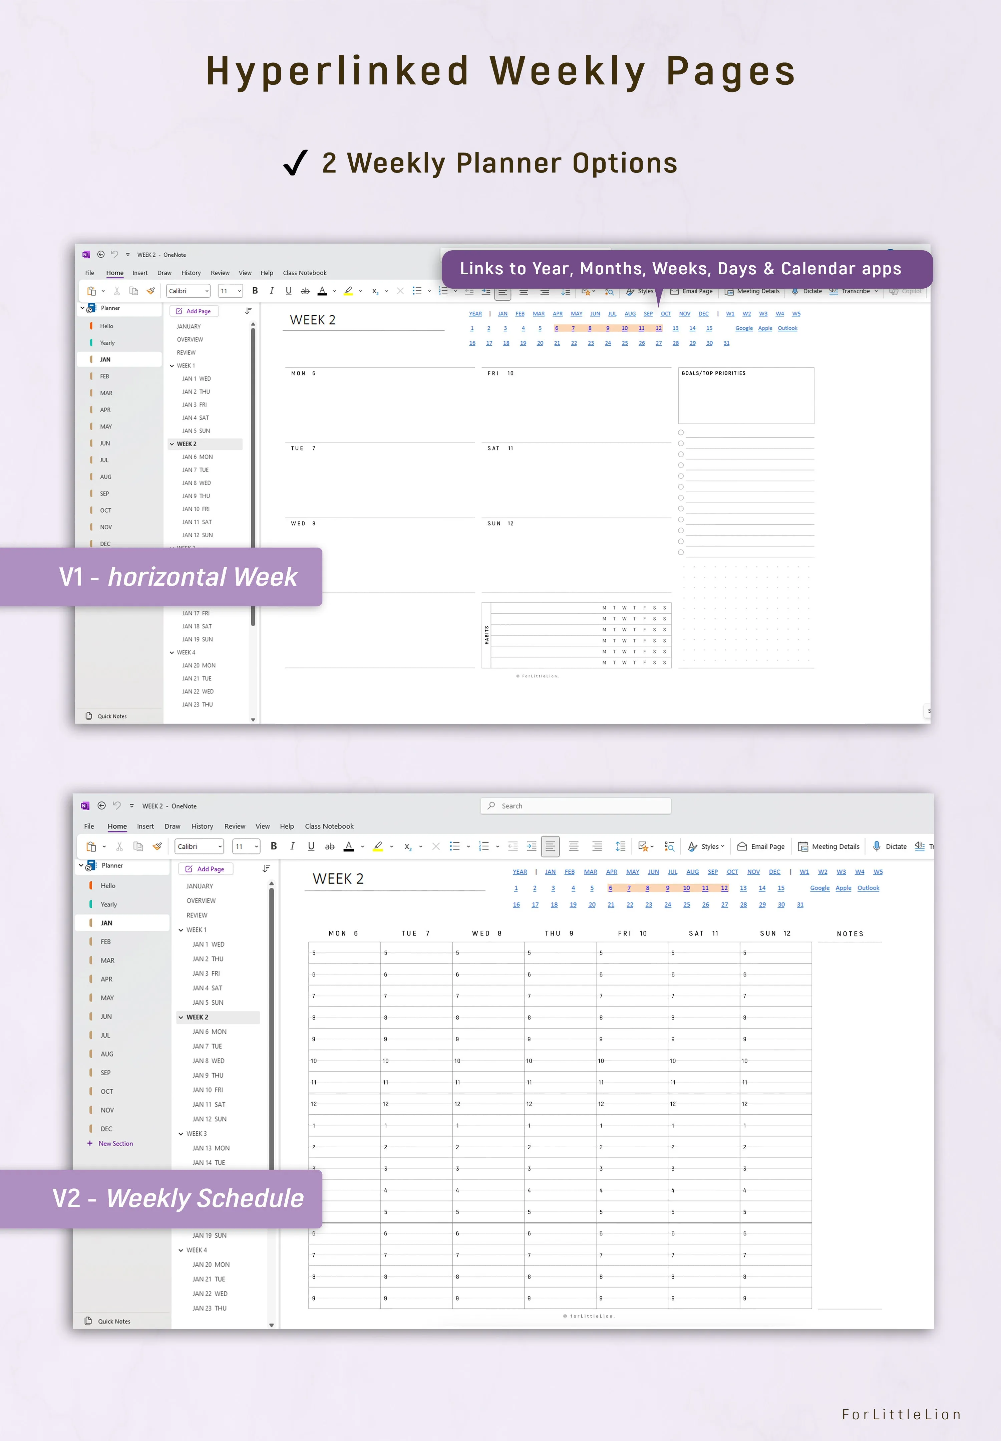This screenshot has width=1001, height=1441.
Task: Open View tab in upper OneNote window
Action: 245,273
